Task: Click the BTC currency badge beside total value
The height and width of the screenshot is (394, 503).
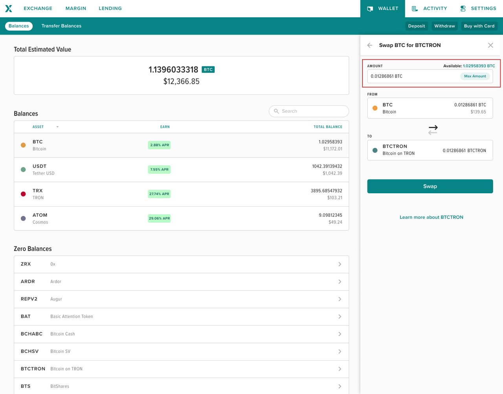Action: (x=208, y=70)
